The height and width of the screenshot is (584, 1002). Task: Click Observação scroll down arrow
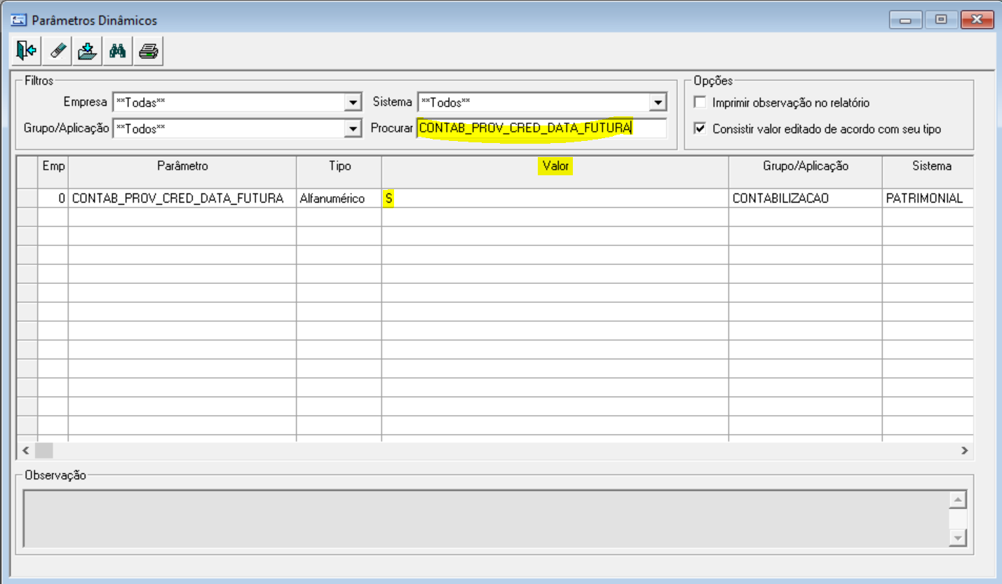click(x=958, y=538)
